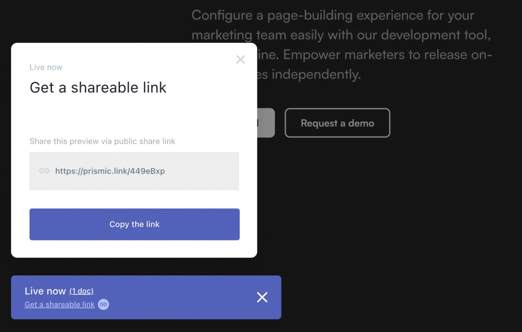Click the link icon inside the preview share box
Screen dimensions: 522x332
click(45, 171)
